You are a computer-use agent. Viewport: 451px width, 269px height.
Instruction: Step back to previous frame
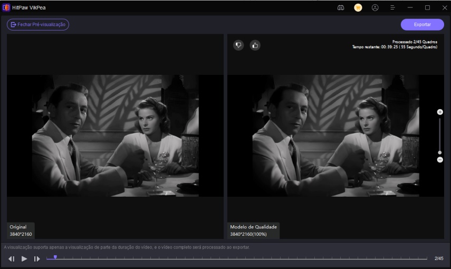(11, 259)
